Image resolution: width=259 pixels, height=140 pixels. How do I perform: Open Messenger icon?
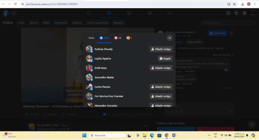point(236,13)
